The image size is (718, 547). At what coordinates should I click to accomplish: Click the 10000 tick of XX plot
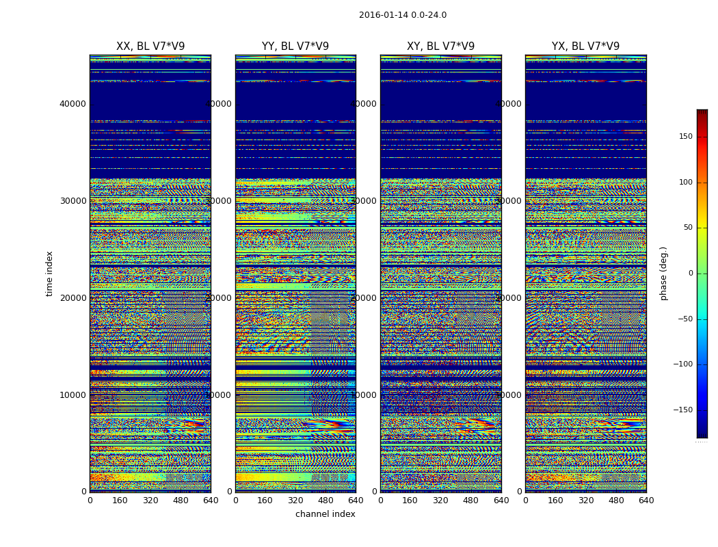click(x=72, y=395)
